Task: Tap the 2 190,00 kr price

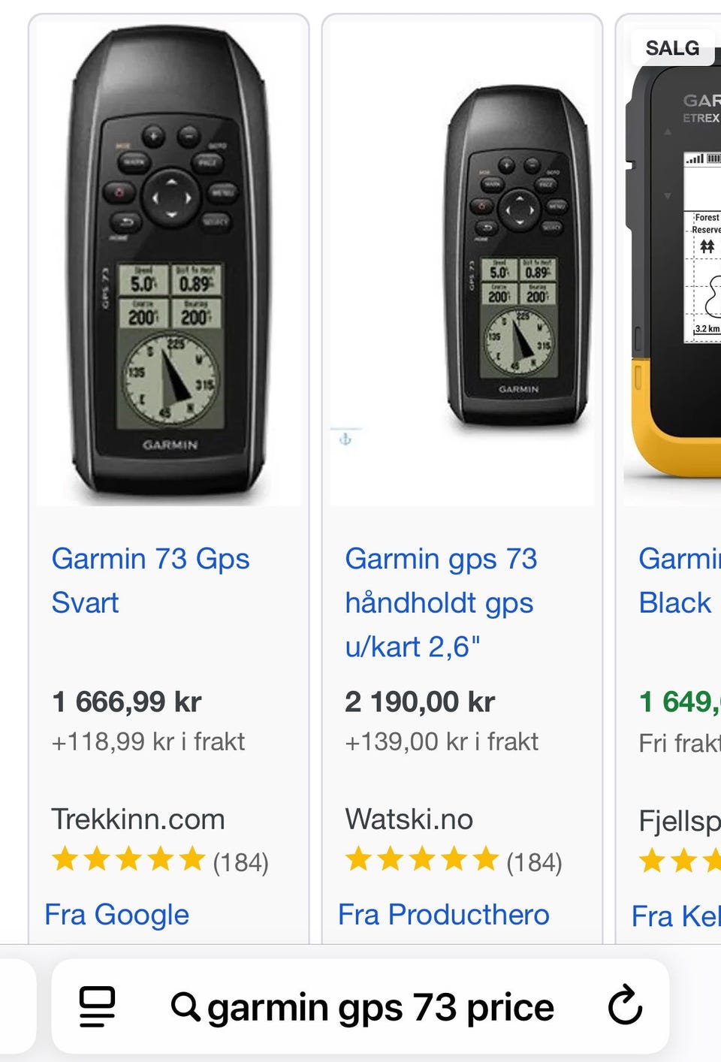Action: [420, 702]
